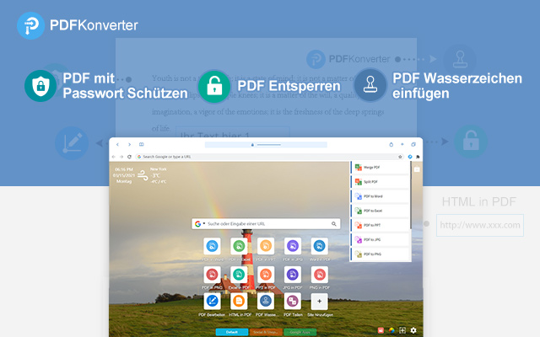Open the PDF in Excel shortcut tile
The height and width of the screenshot is (337, 540).
click(239, 246)
